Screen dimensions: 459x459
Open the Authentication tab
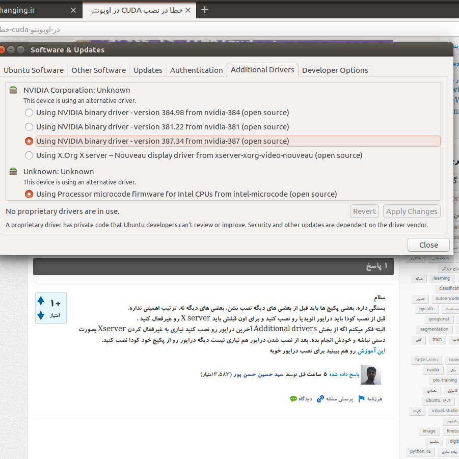[197, 70]
